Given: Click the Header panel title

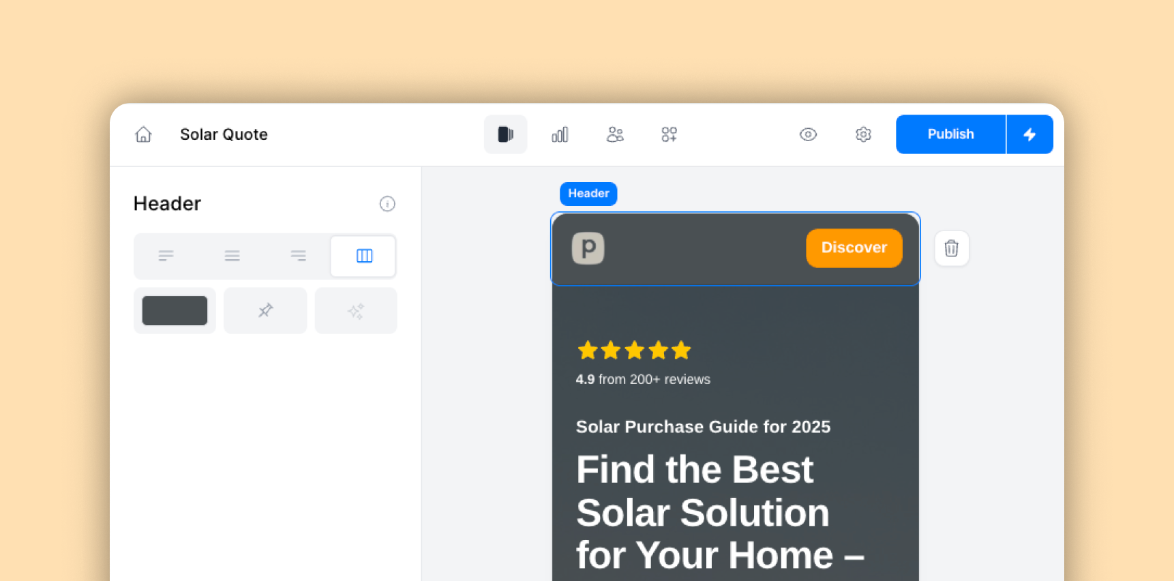Looking at the screenshot, I should click(167, 203).
